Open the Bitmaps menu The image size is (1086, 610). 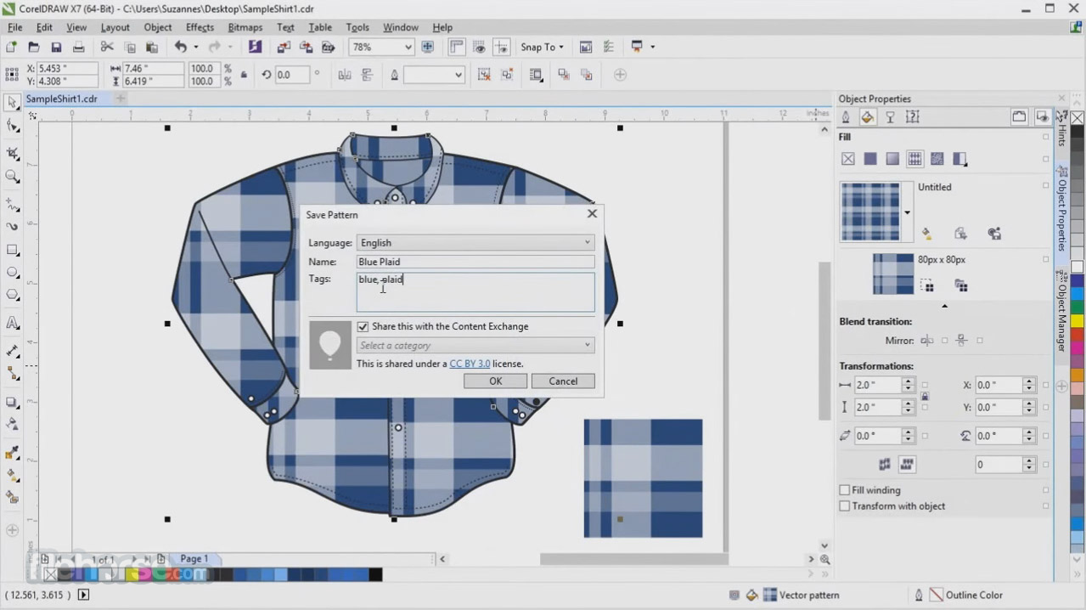(x=245, y=26)
